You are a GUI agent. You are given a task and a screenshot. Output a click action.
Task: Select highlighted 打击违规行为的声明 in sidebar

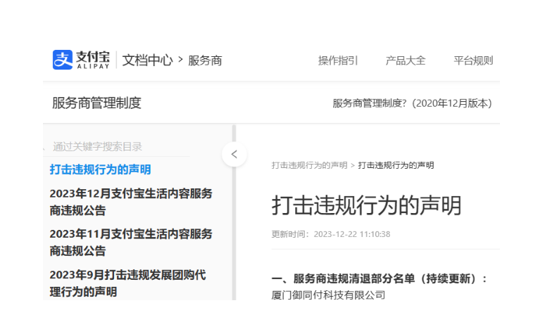[x=100, y=169]
